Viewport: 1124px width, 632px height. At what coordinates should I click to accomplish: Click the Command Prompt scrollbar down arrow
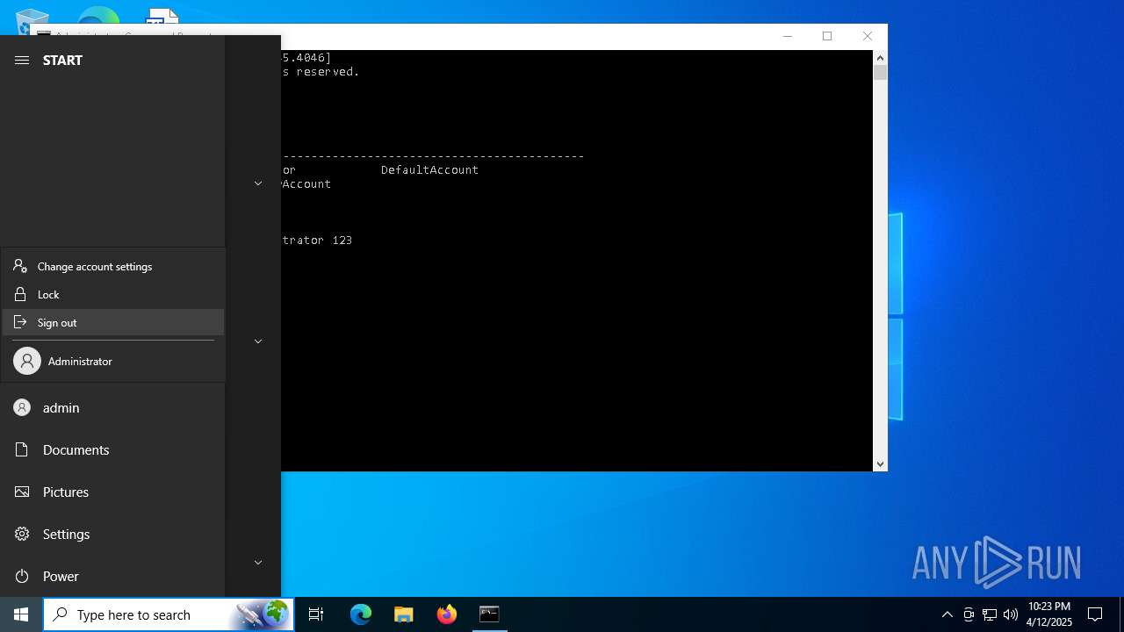point(880,464)
